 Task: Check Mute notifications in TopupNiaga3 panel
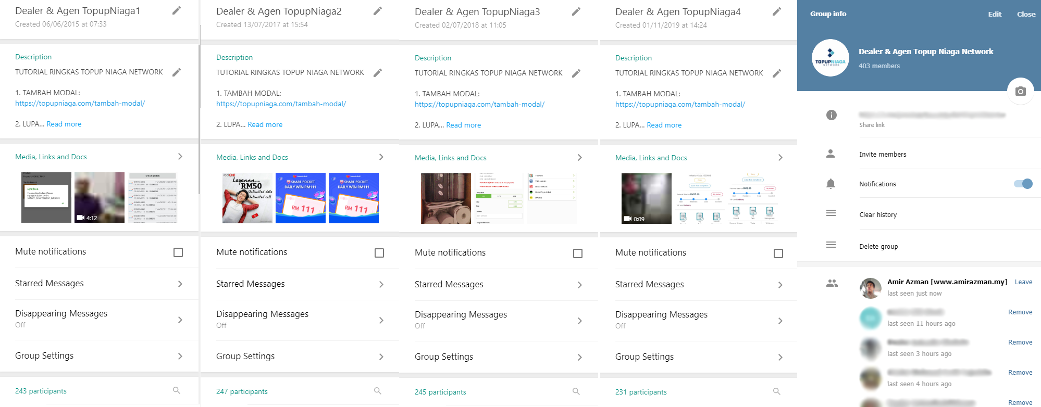coord(578,253)
